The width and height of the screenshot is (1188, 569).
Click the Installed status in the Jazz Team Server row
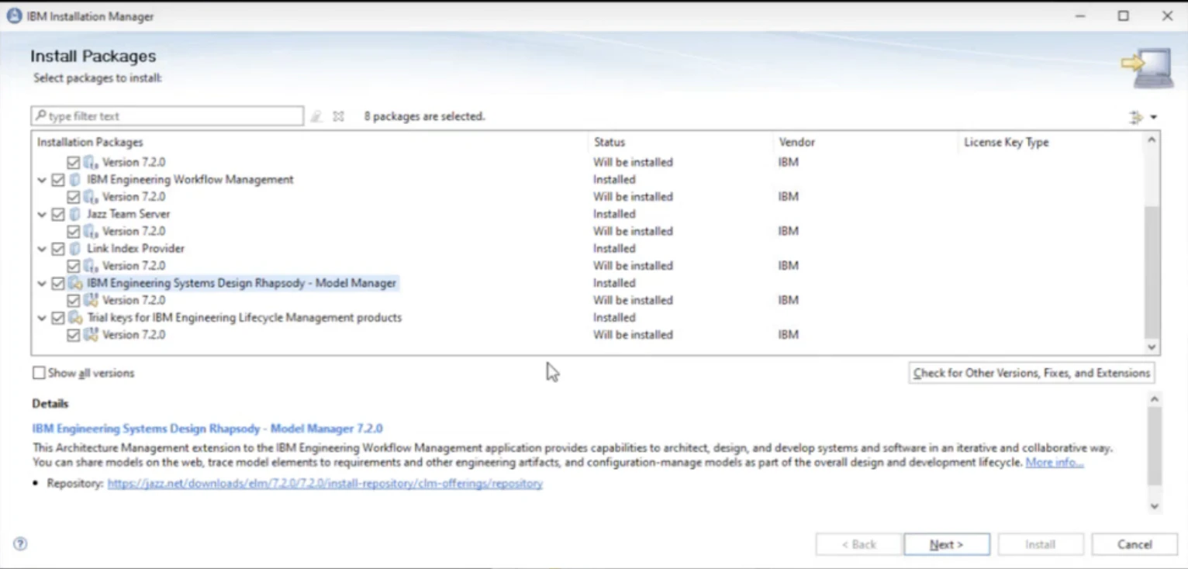click(614, 214)
